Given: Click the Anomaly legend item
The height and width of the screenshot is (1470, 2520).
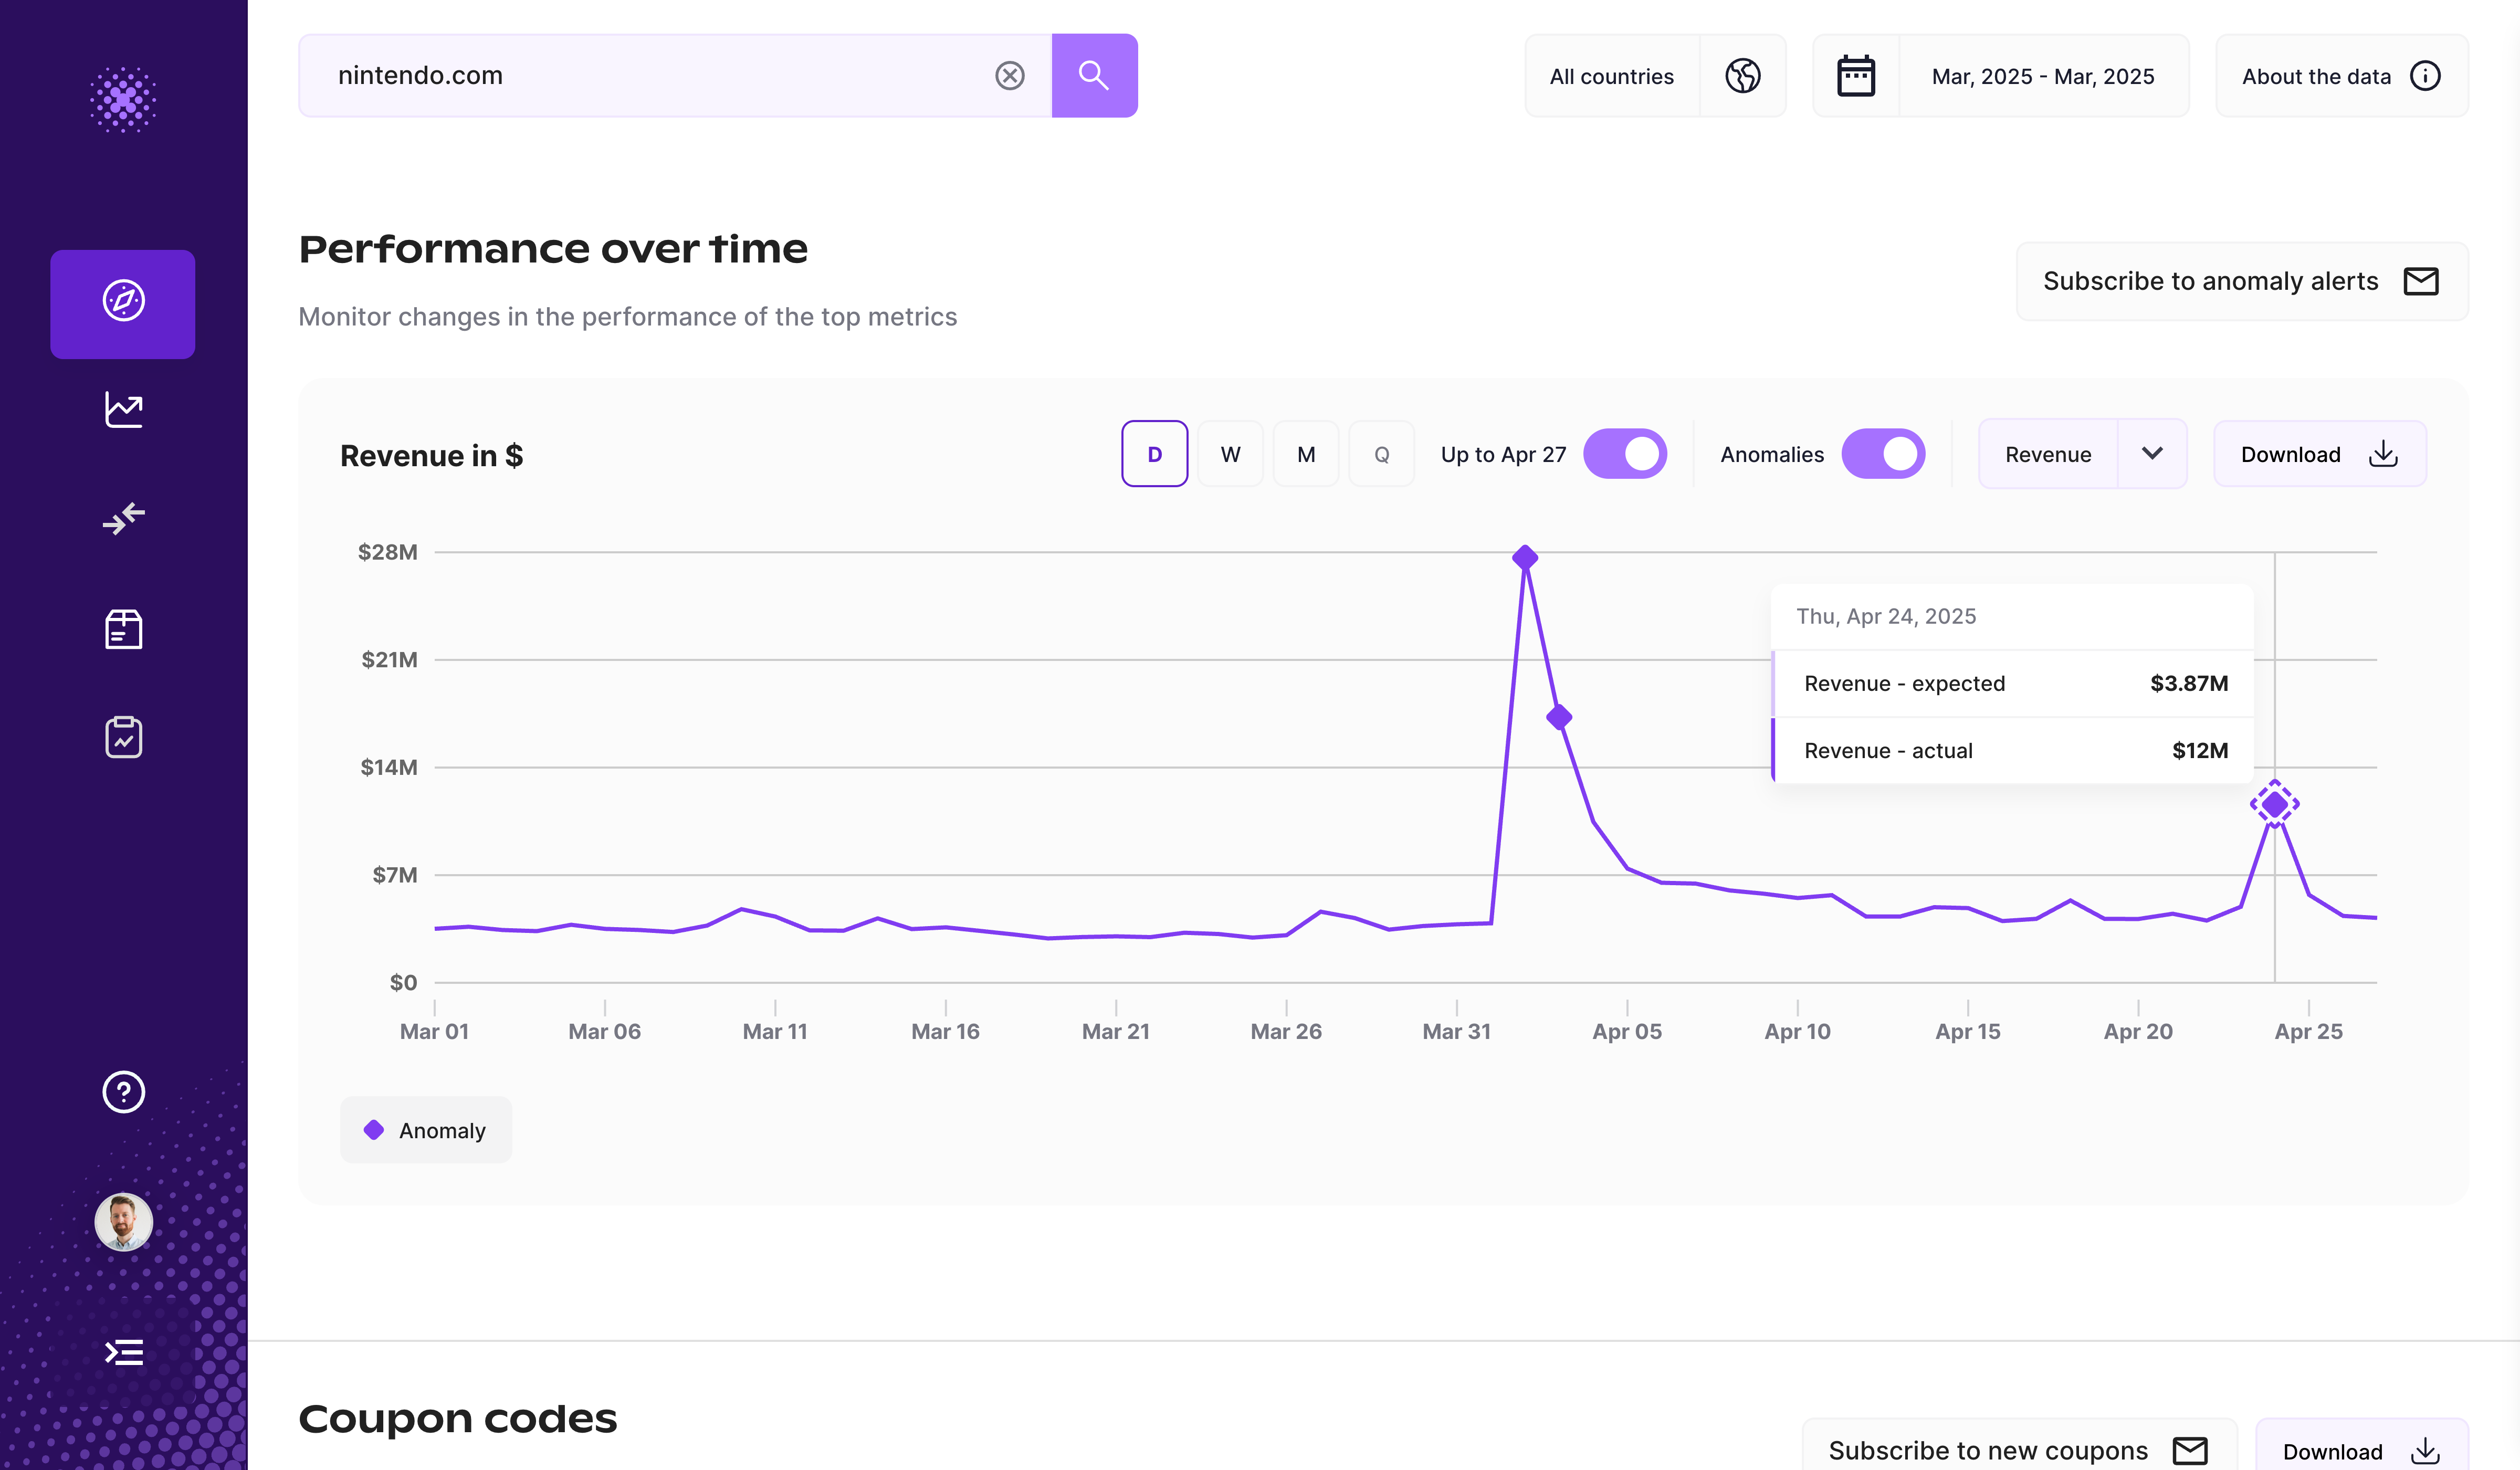Looking at the screenshot, I should [426, 1130].
